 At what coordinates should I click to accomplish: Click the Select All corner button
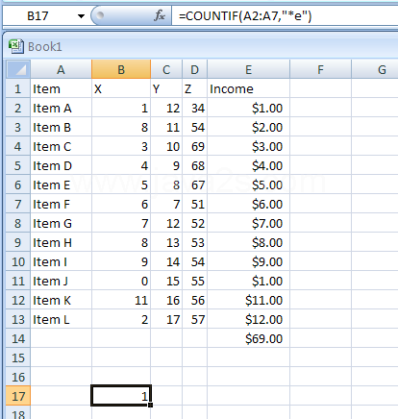(18, 69)
